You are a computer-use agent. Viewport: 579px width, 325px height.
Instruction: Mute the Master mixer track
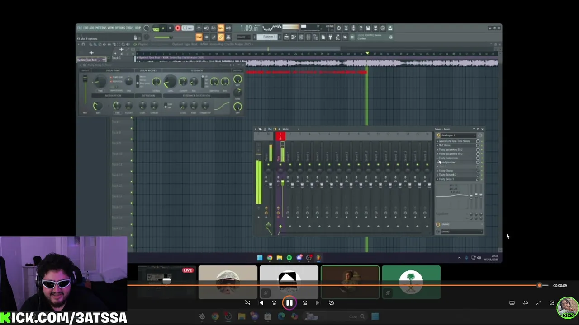pyautogui.click(x=268, y=165)
